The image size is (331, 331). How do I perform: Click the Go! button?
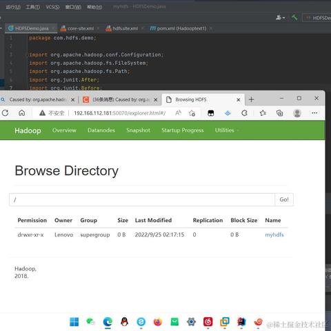[x=284, y=199]
